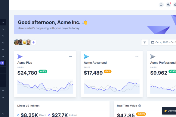176x117 pixels.
Task: Open Acme Advanced card options menu
Action: click(x=137, y=56)
